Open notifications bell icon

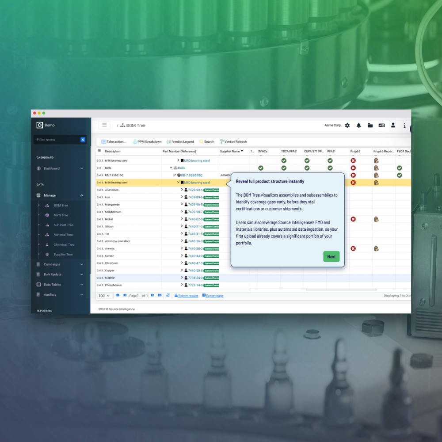click(358, 126)
